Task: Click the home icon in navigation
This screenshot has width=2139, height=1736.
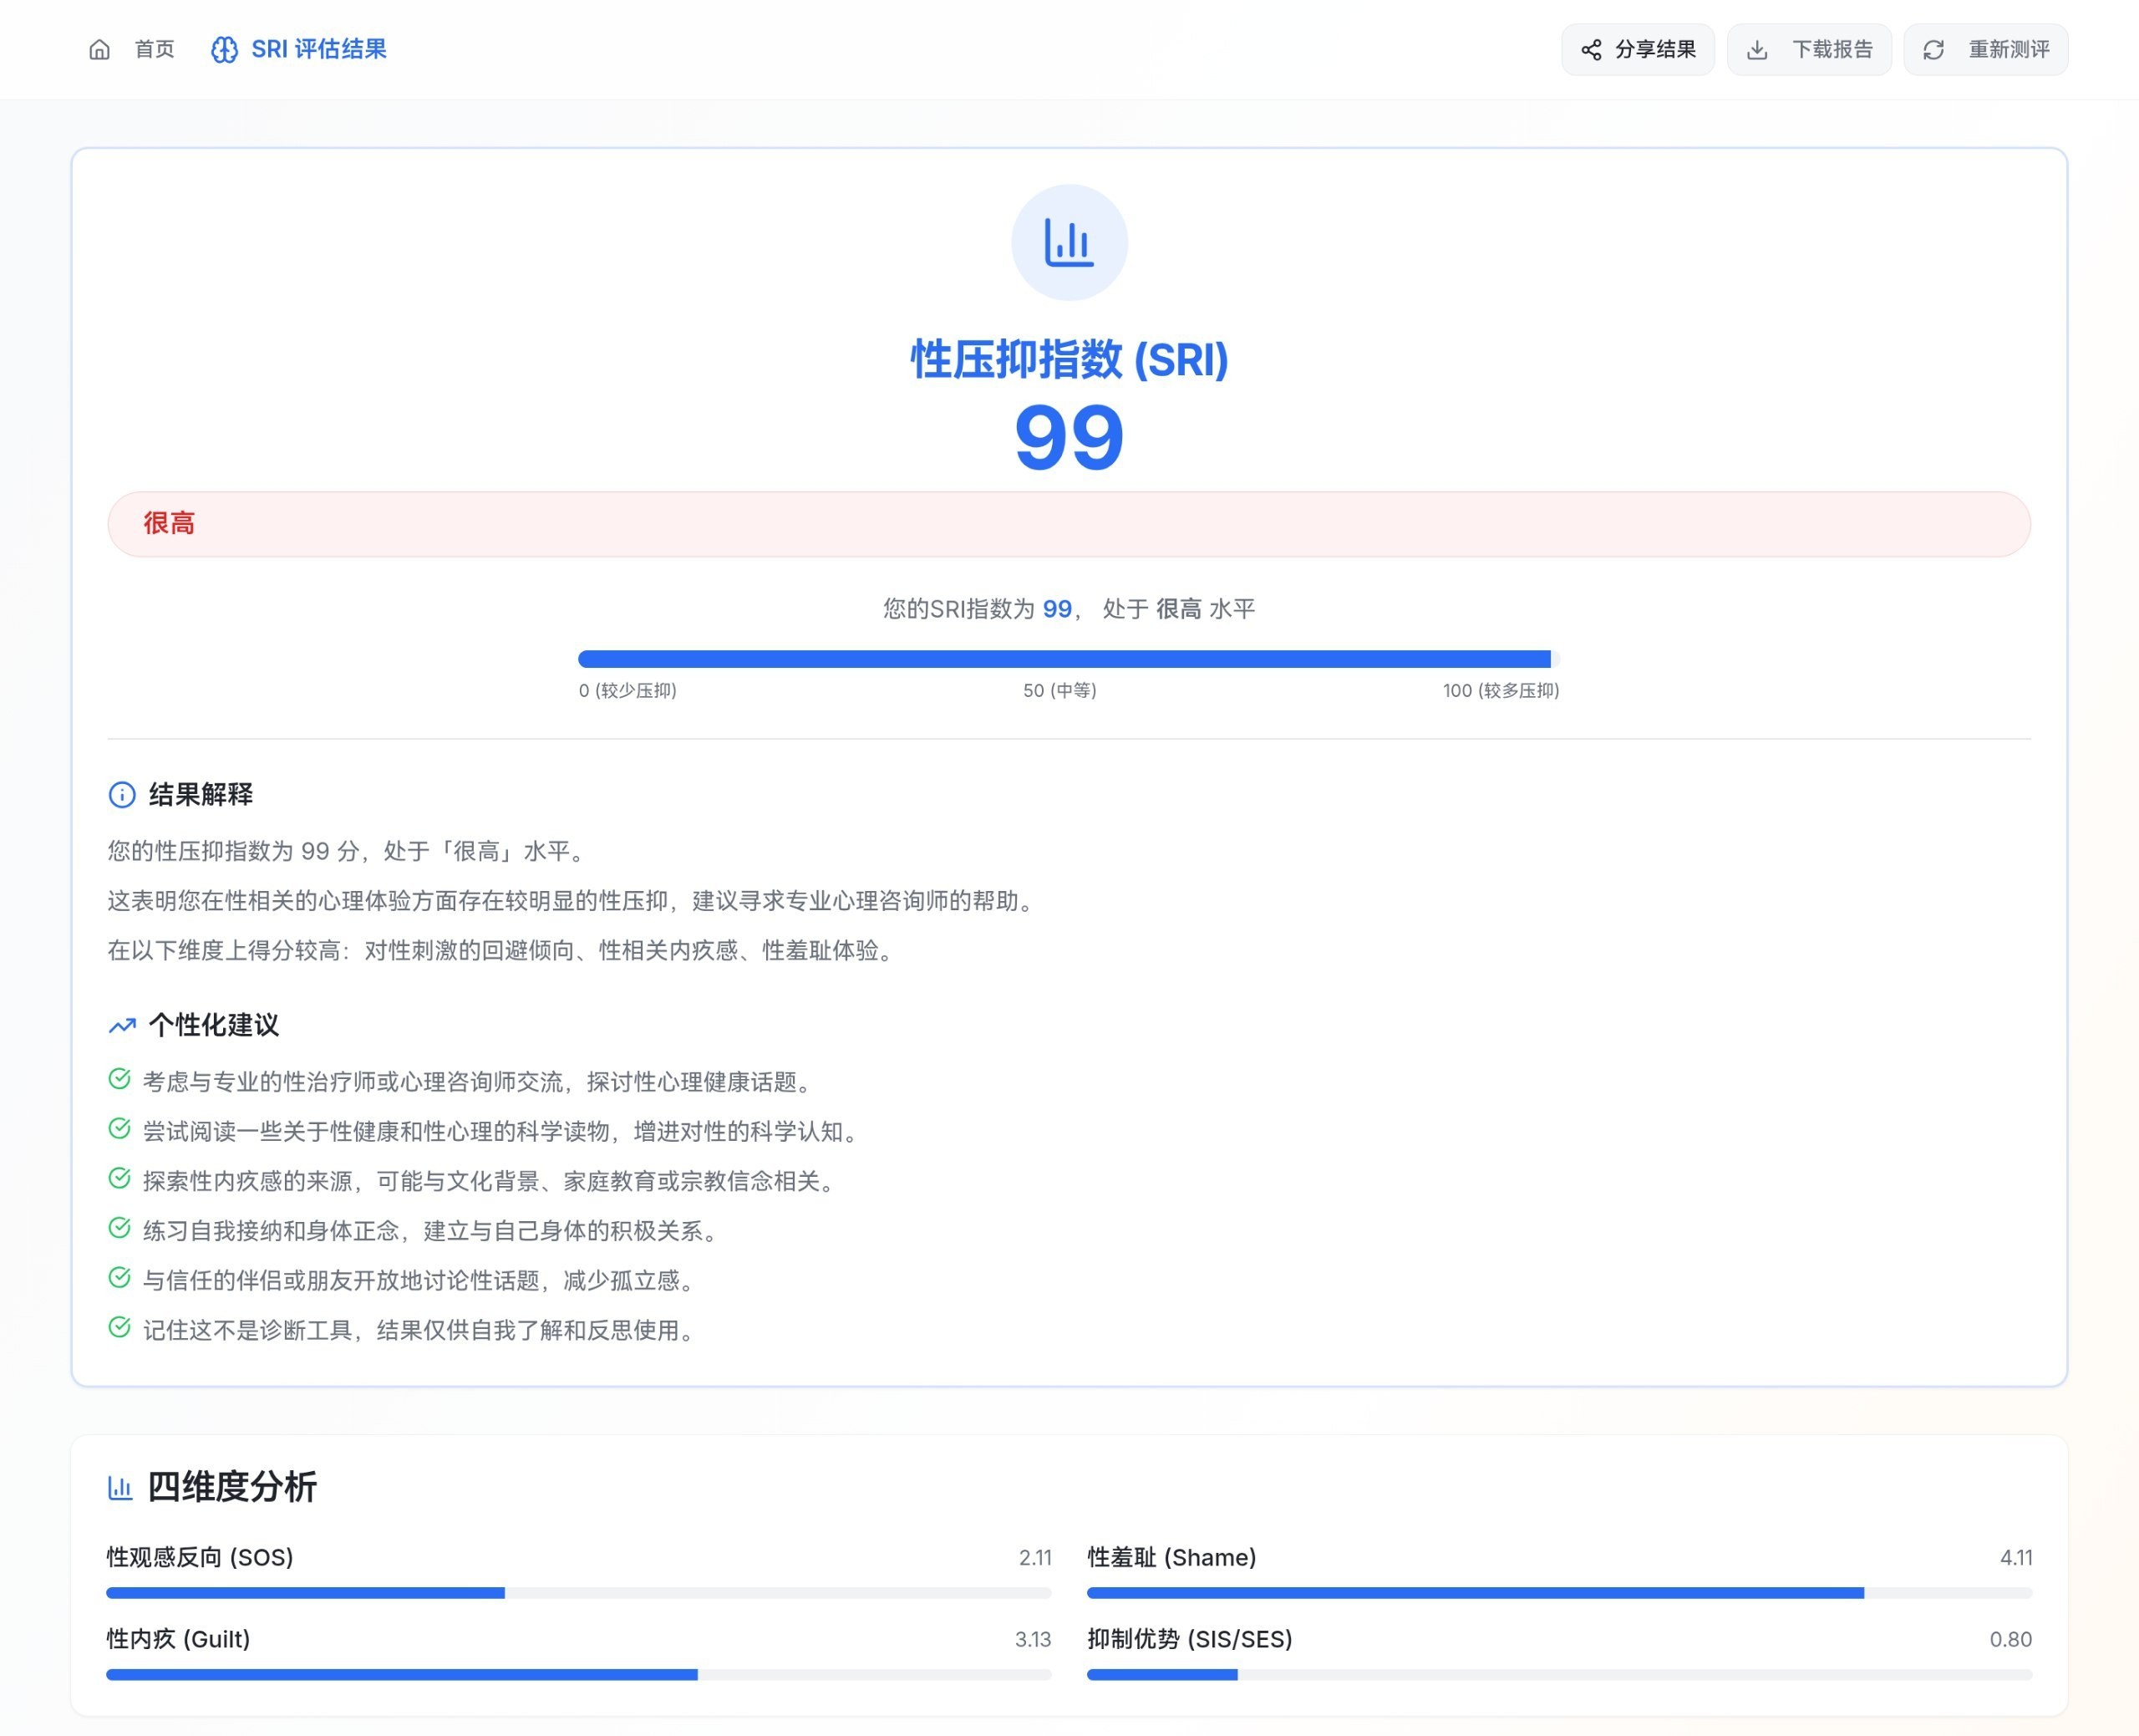Action: click(99, 49)
